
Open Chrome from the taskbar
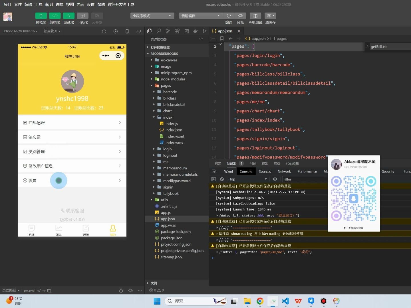[x=260, y=301]
